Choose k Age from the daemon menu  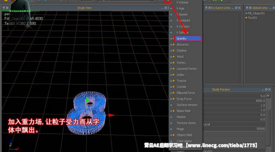180,8
